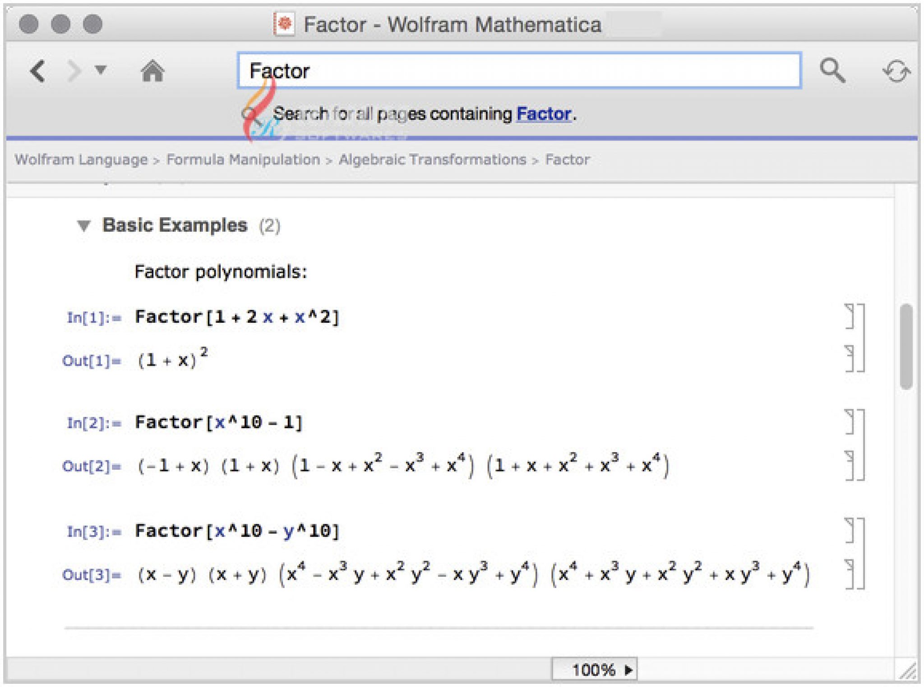Click the vertical scrollbar thumb
The image size is (924, 687).
point(906,346)
